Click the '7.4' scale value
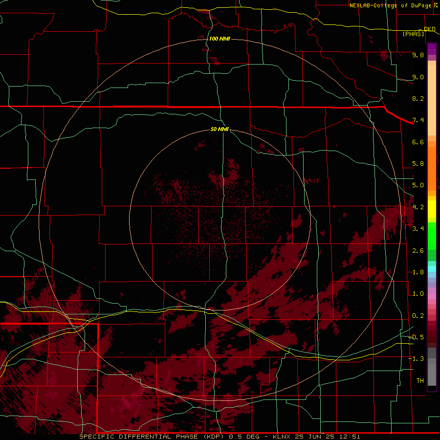The image size is (440, 440). pyautogui.click(x=418, y=120)
